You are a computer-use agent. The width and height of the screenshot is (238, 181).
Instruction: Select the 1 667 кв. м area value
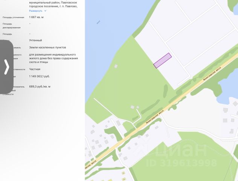click(36, 17)
